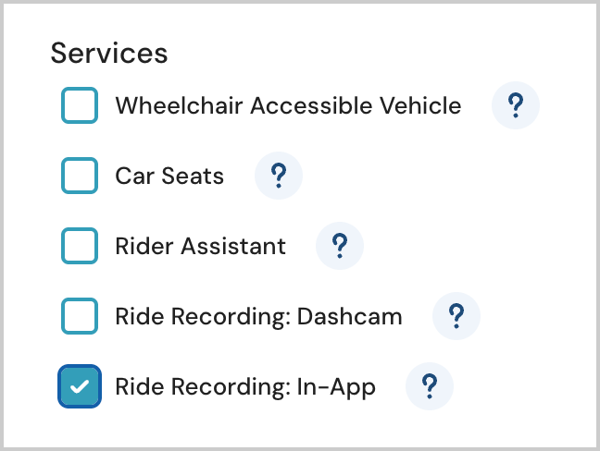Image resolution: width=600 pixels, height=451 pixels.
Task: Enable Wheelchair Accessible Vehicle checkbox
Action: coord(80,105)
